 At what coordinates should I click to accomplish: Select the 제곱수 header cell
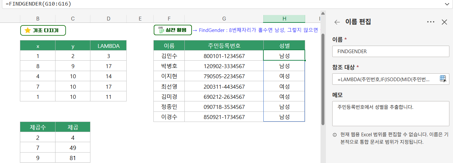38,127
